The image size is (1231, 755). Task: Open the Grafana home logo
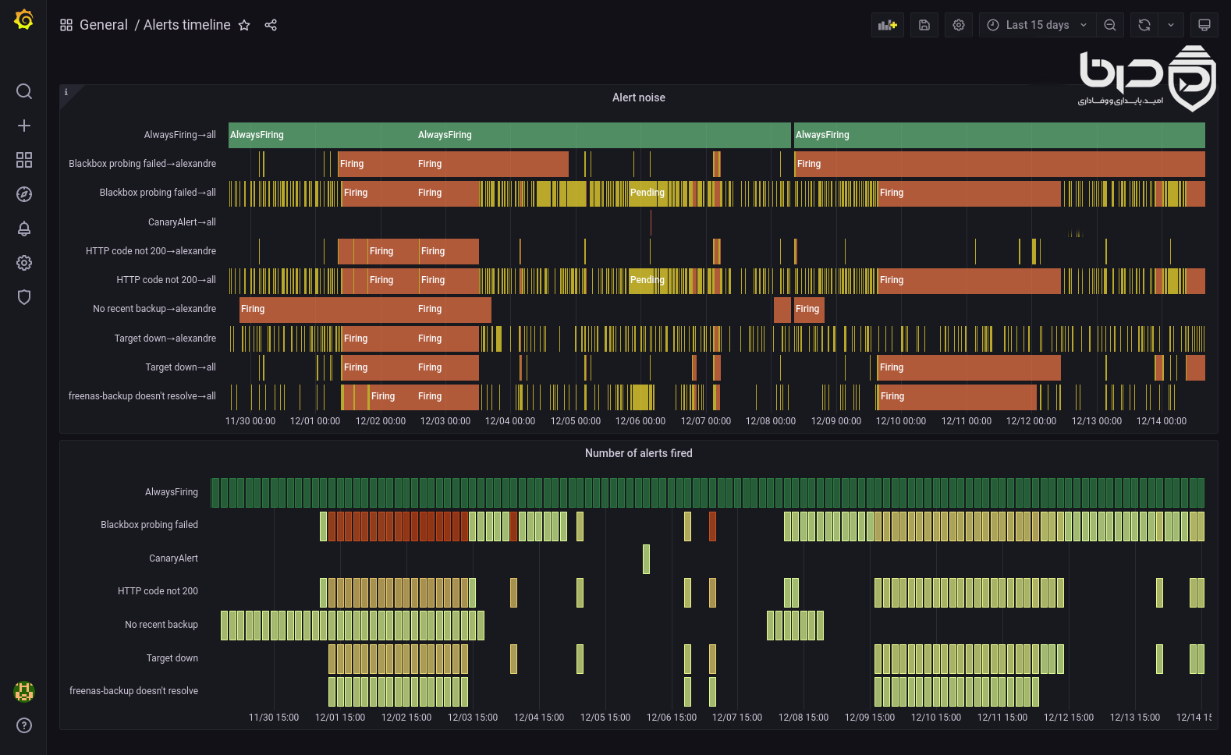[x=23, y=19]
